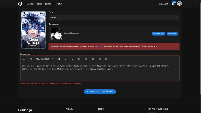Click inside the description text area
Screen dimensions: 201x113
[100, 72]
